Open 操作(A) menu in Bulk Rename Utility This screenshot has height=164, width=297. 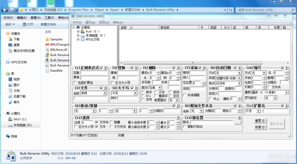[x=90, y=23]
